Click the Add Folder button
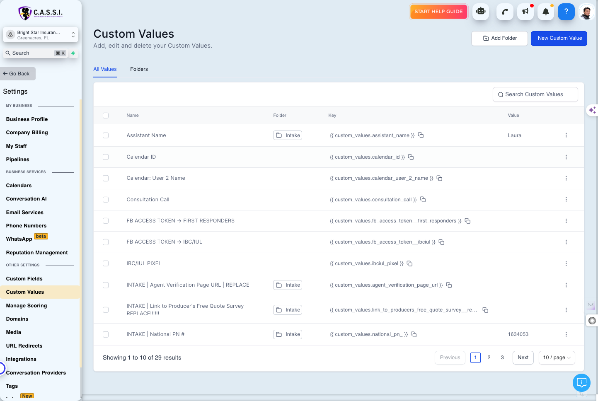Image resolution: width=598 pixels, height=401 pixels. click(x=499, y=38)
